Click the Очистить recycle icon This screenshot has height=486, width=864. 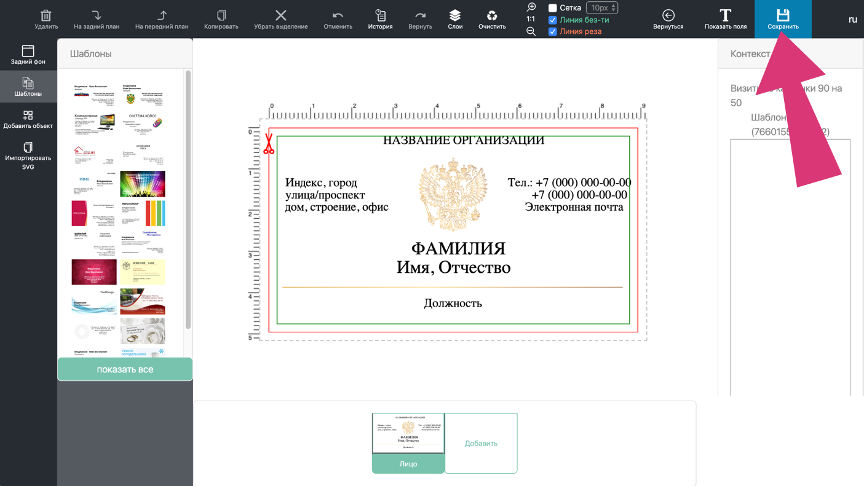coord(492,15)
